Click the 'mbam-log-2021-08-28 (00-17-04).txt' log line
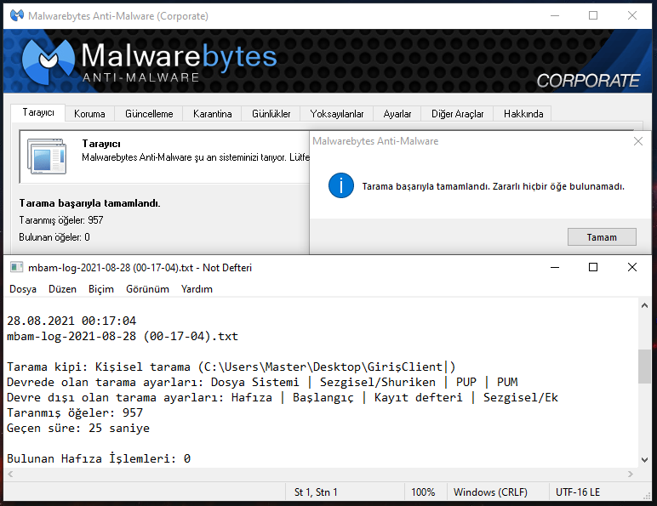 (x=123, y=337)
